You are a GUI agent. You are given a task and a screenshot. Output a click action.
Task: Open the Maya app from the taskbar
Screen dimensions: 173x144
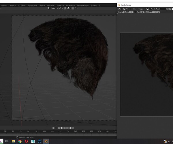[x=33, y=141]
